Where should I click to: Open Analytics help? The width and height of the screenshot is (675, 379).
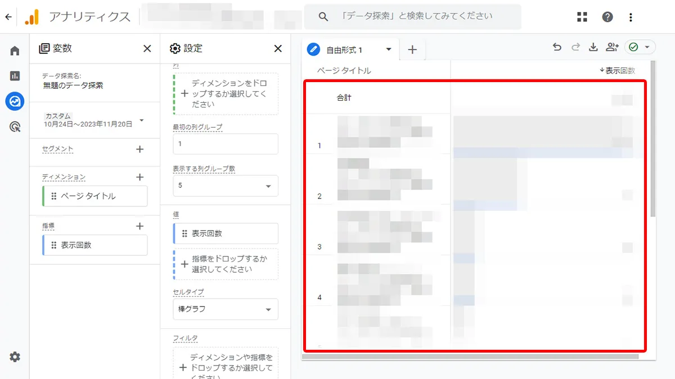click(x=607, y=16)
